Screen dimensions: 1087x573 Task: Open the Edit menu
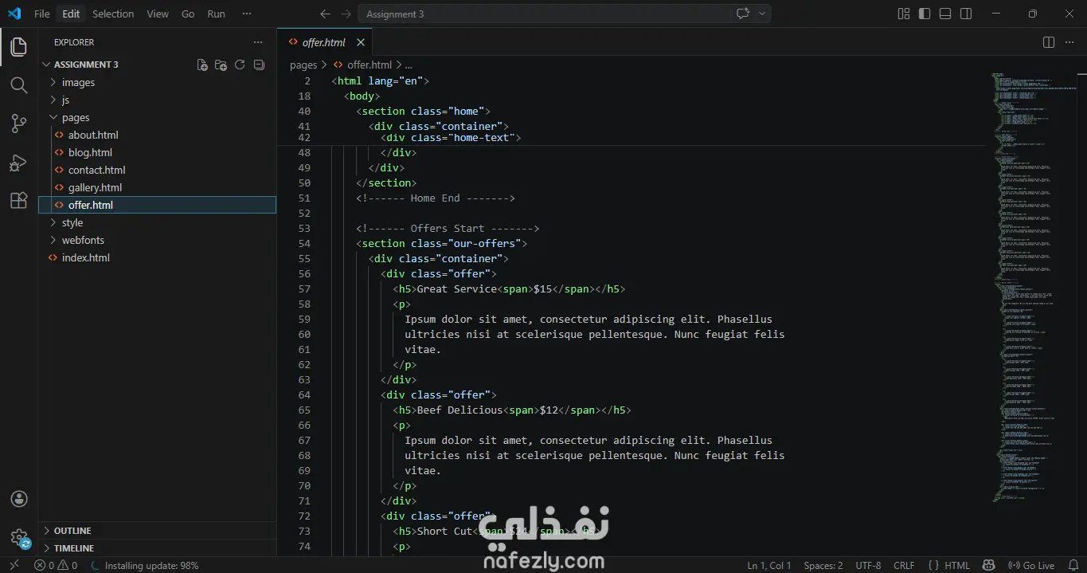(71, 14)
